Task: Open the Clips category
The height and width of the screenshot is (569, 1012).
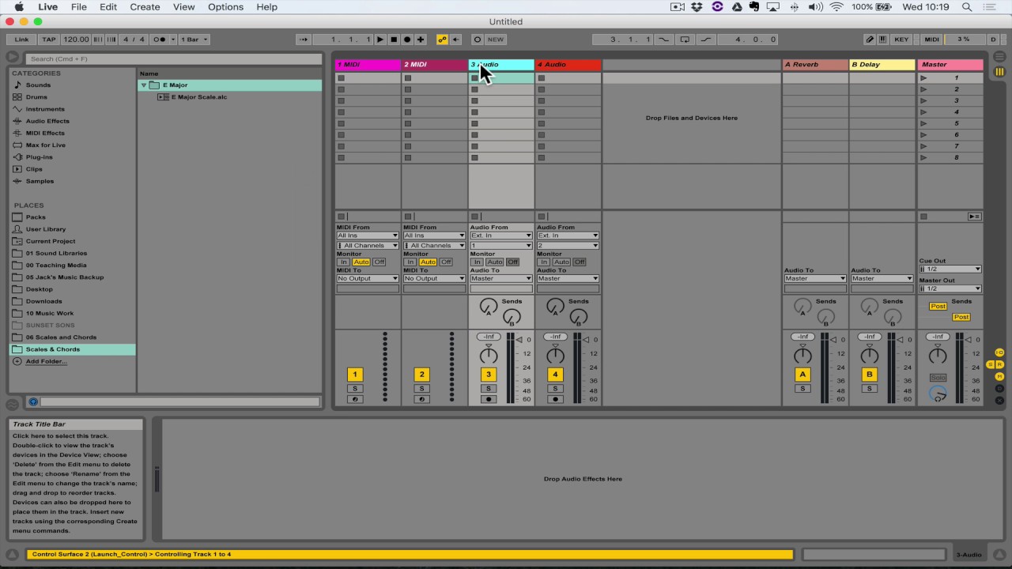Action: coord(34,169)
